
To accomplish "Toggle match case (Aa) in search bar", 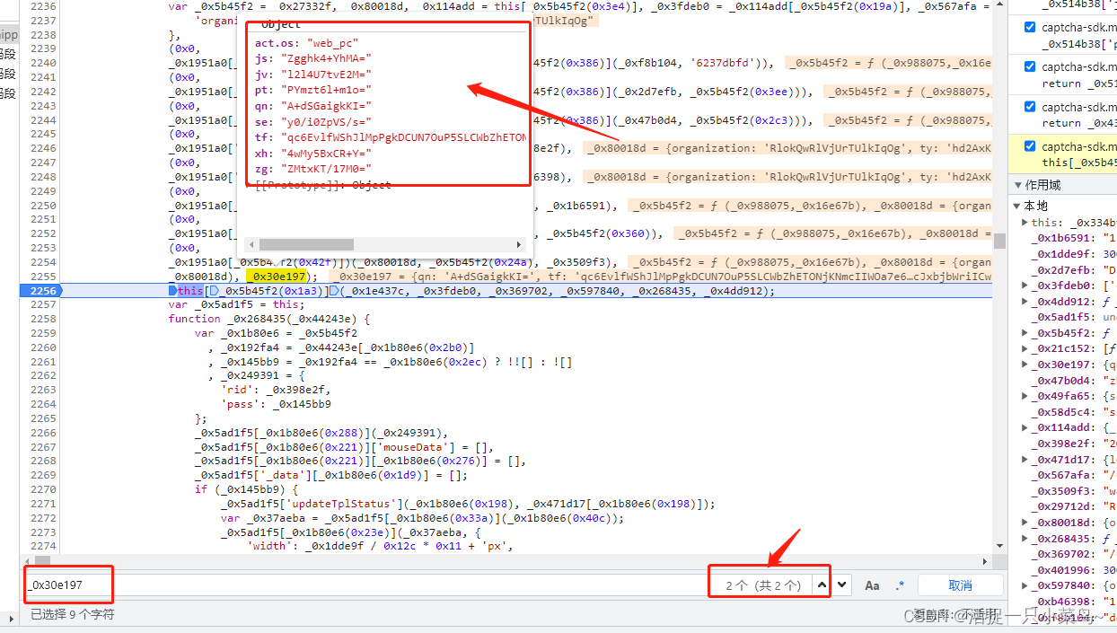I will pyautogui.click(x=872, y=585).
